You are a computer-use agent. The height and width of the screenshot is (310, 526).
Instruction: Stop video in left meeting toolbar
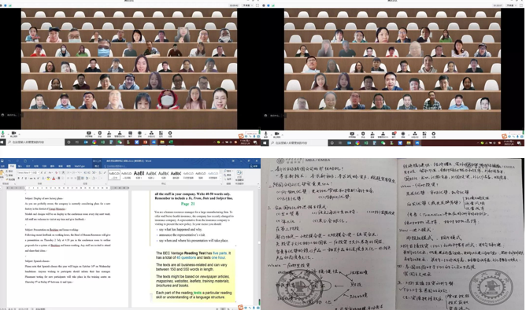13,134
